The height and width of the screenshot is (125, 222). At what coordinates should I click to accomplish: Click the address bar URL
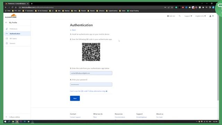pos(37,7)
